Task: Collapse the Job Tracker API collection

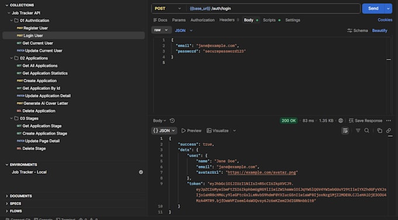Action: [x=9, y=13]
